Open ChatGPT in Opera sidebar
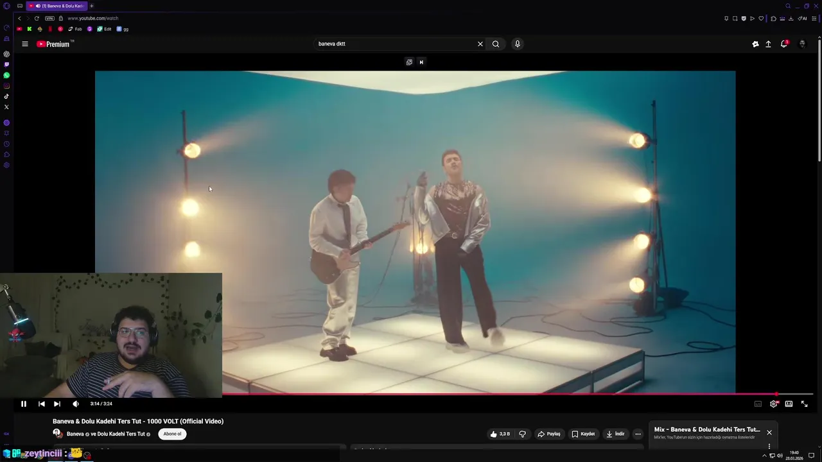The image size is (822, 462). coord(6,54)
